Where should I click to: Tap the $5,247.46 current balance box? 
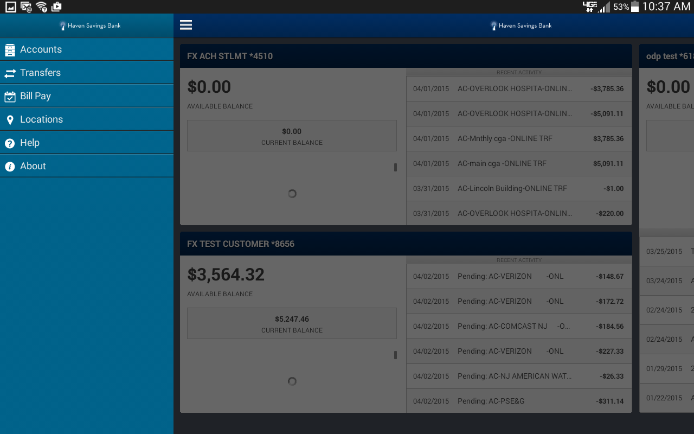tap(292, 323)
